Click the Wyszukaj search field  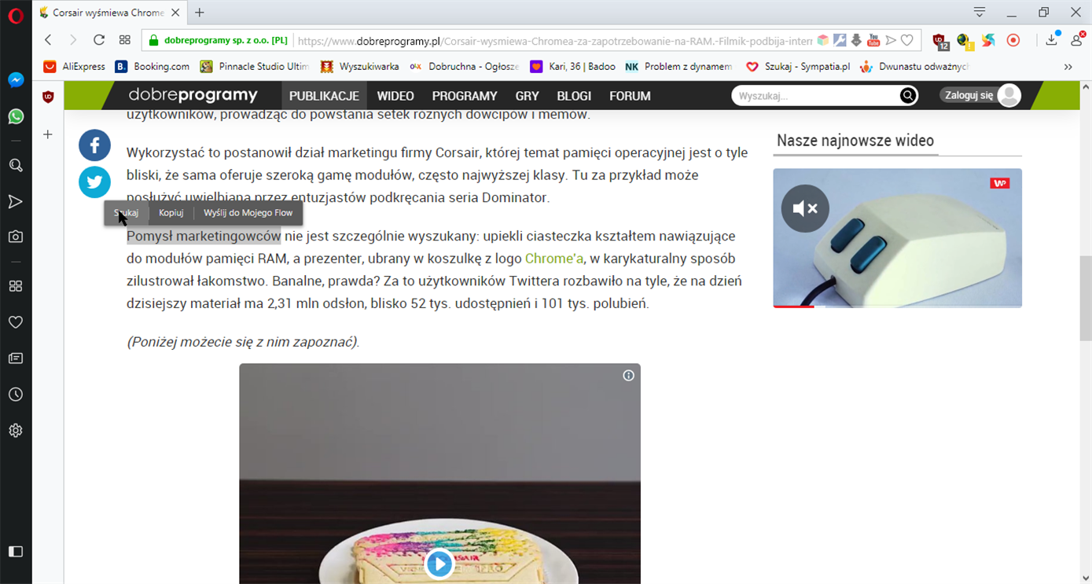point(815,96)
